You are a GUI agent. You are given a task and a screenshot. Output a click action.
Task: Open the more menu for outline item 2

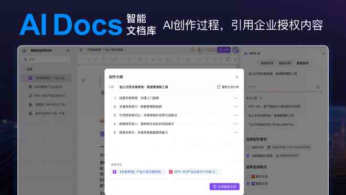(x=236, y=106)
